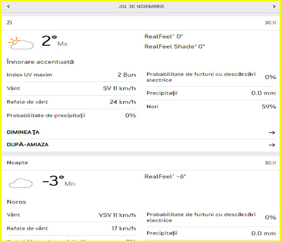The image size is (281, 242).
Task: Click 30.11 date in Noapte header
Action: 270,163
